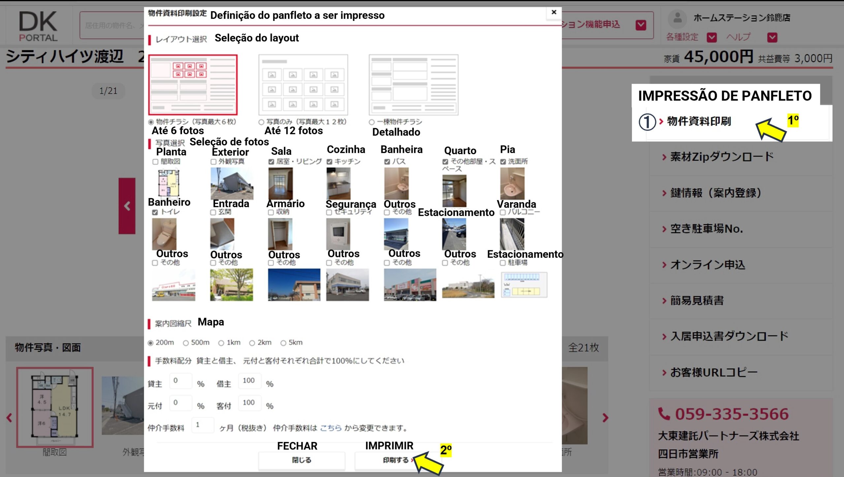Viewport: 844px width, 477px height.
Task: Enable the バルコニー balcony photo checkbox
Action: [x=502, y=212]
